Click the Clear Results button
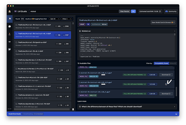186x125 pixels. pos(125,11)
